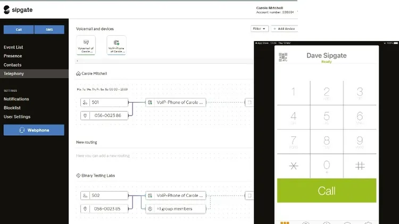Click the Dave Sipgate title in softphone
This screenshot has width=399, height=224.
click(x=327, y=55)
